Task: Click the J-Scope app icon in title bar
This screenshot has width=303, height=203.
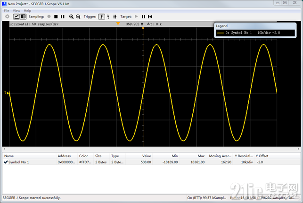Action: 4,4
